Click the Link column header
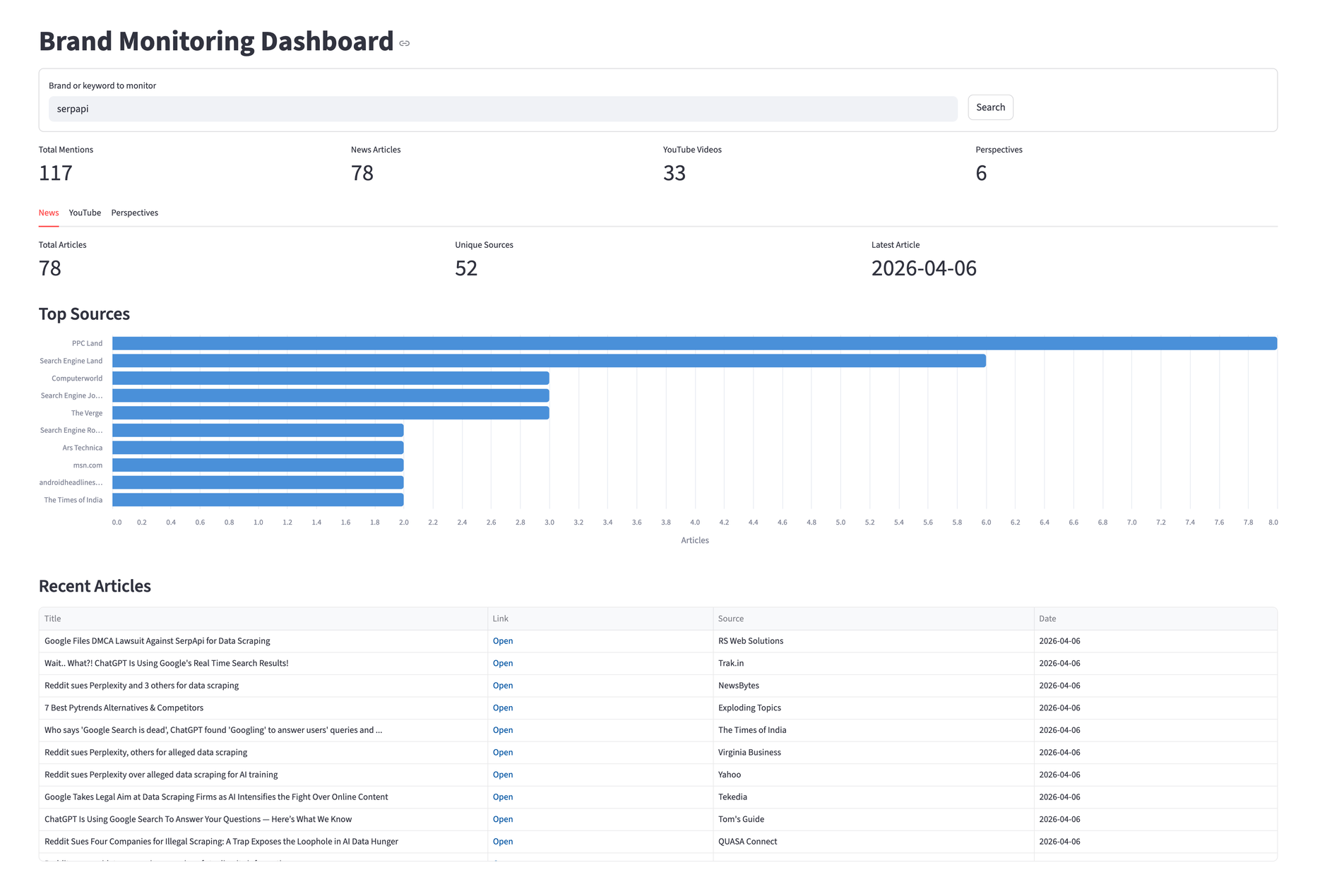Viewport: 1320px width, 877px height. [x=600, y=619]
